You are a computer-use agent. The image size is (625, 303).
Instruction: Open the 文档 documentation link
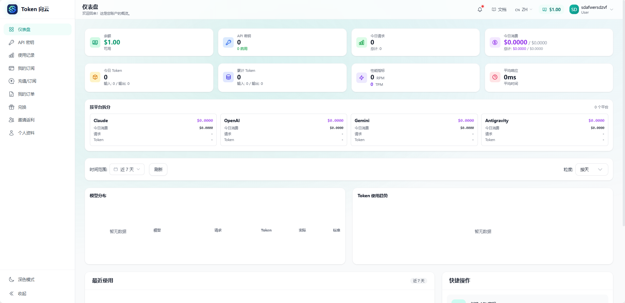(x=499, y=9)
